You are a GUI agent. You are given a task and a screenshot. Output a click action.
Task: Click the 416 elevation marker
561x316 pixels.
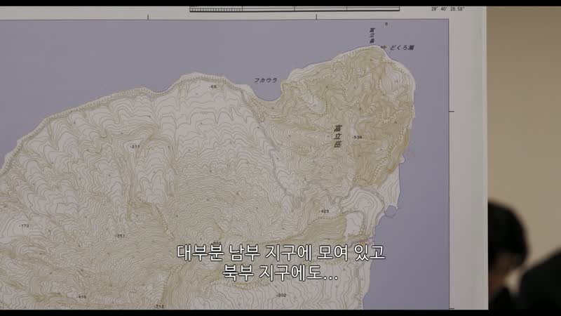pyautogui.click(x=81, y=296)
